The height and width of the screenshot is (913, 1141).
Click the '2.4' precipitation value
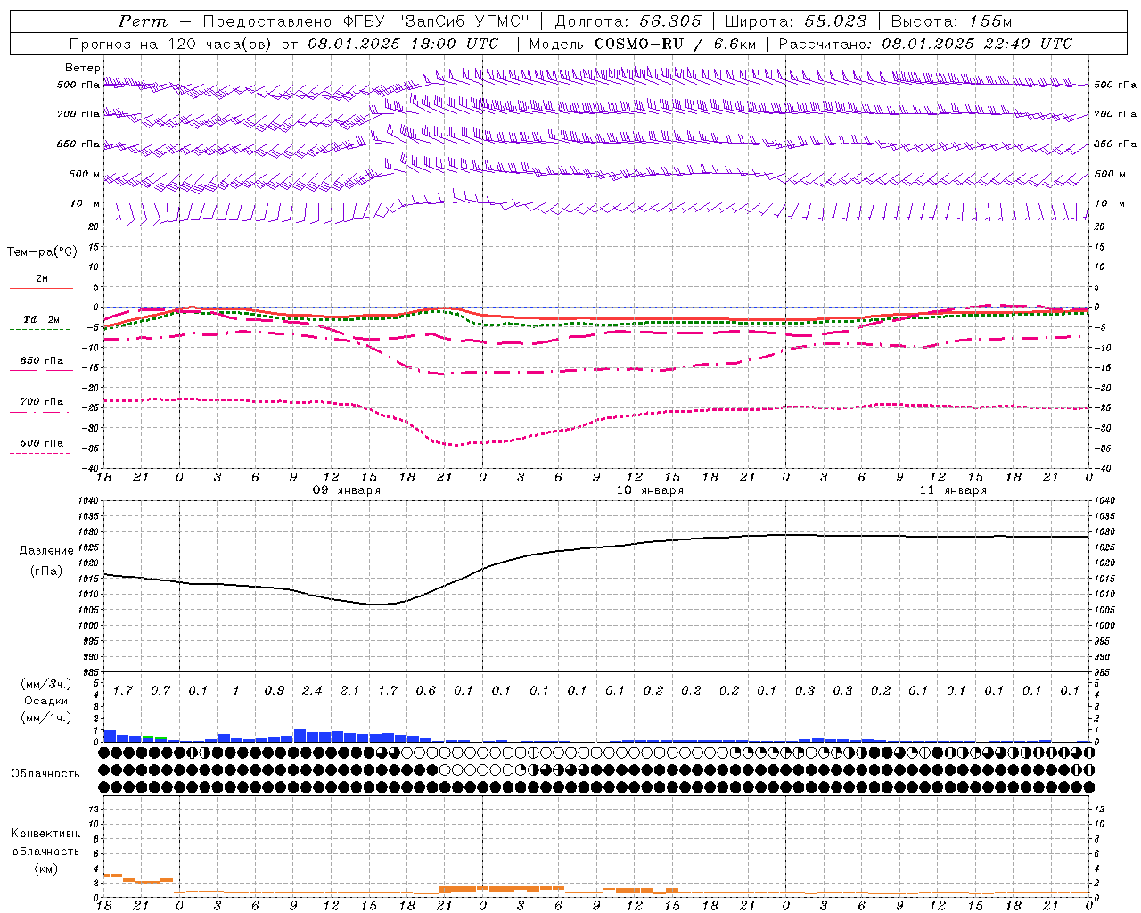(x=312, y=690)
